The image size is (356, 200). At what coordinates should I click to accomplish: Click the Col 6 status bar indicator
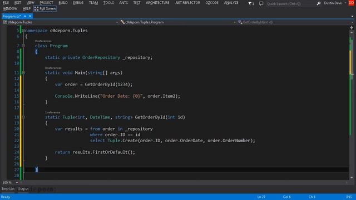point(286,197)
